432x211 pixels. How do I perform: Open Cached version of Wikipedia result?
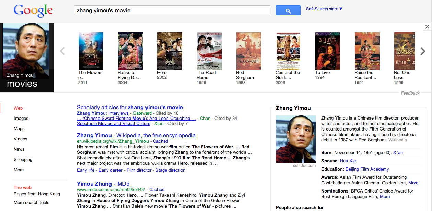coord(161,141)
